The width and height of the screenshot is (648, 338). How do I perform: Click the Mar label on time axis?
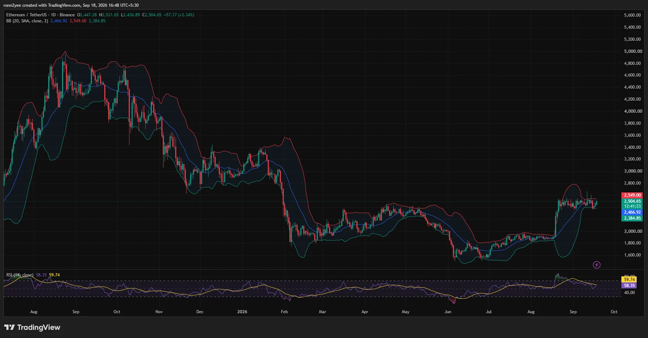point(322,312)
